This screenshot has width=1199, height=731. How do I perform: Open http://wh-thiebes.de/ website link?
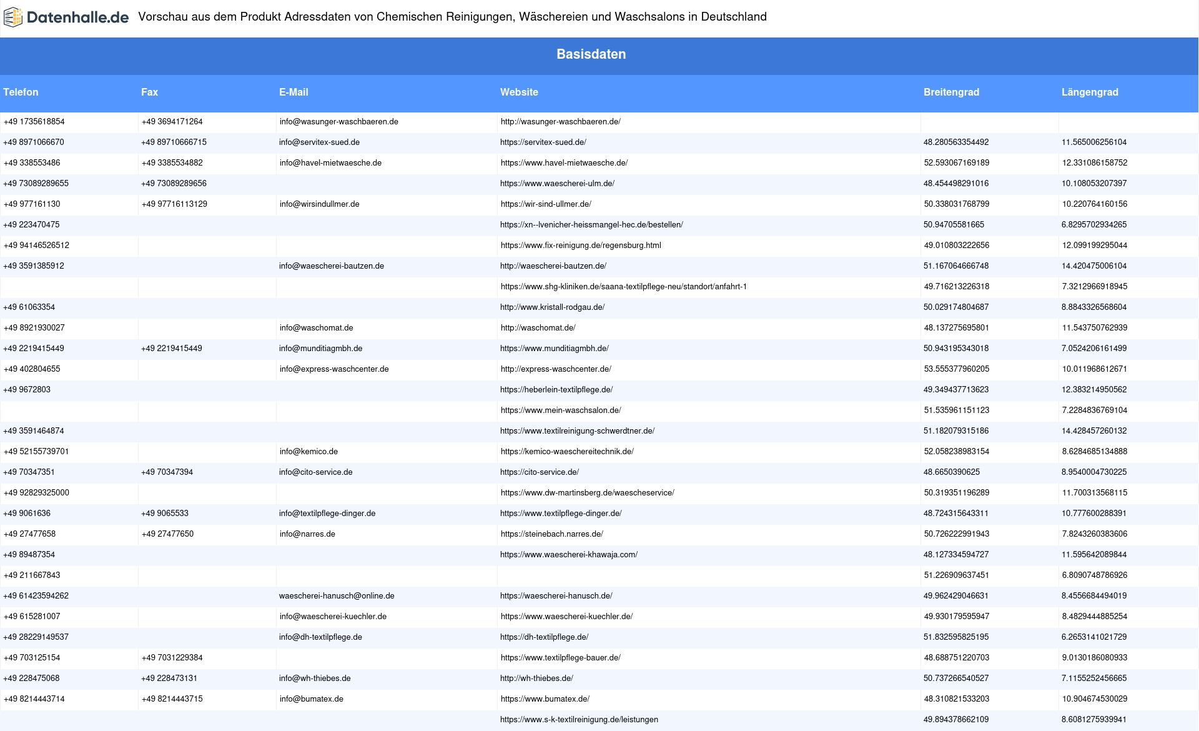[x=536, y=679]
